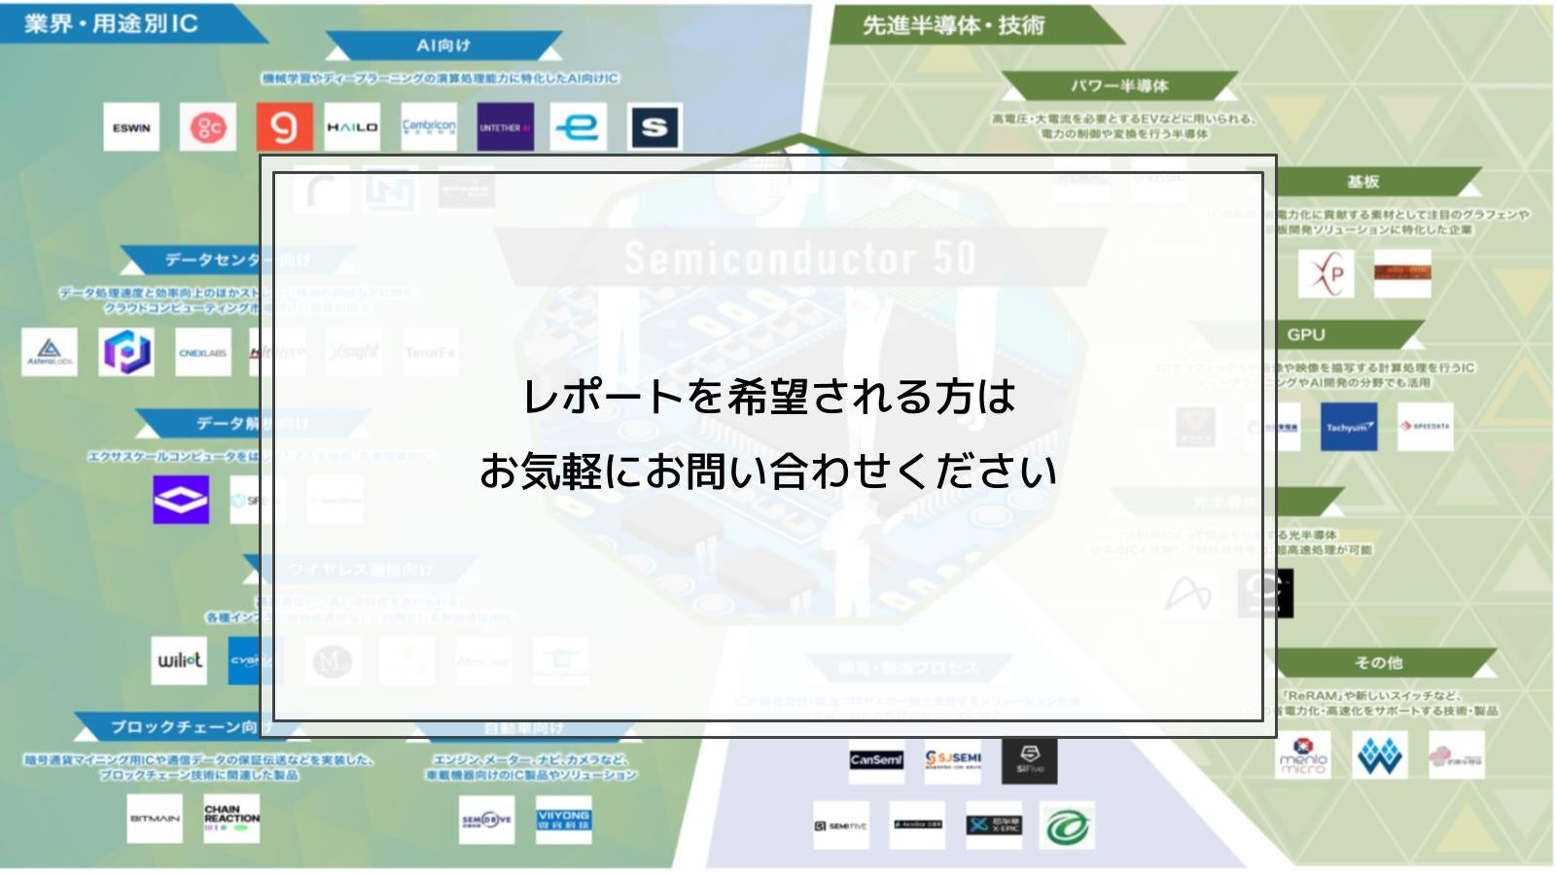Open the SemiDrive logo
1556x875 pixels.
point(487,821)
